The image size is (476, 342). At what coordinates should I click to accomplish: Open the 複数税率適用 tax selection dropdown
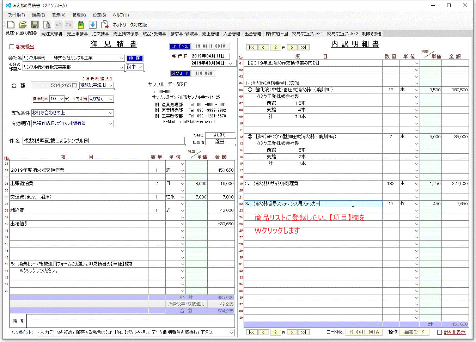pos(111,85)
